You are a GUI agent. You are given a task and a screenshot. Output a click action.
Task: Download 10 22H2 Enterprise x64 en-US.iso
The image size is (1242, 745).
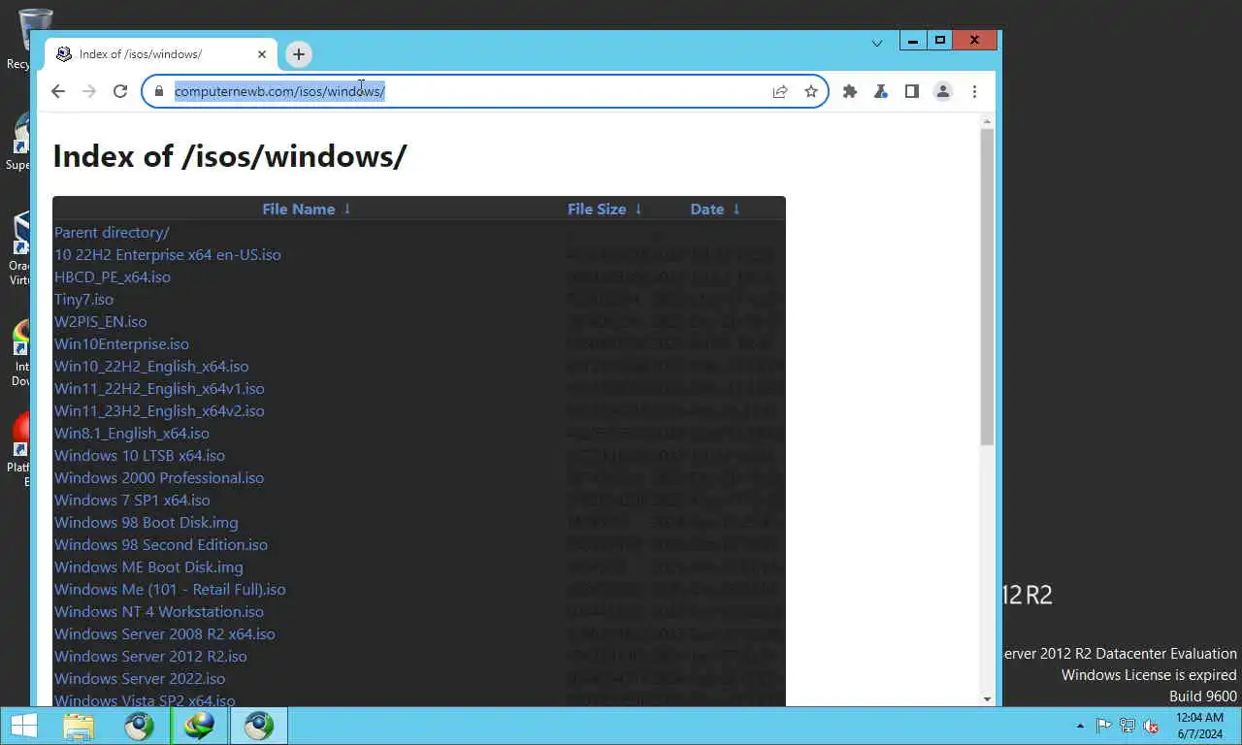[168, 255]
